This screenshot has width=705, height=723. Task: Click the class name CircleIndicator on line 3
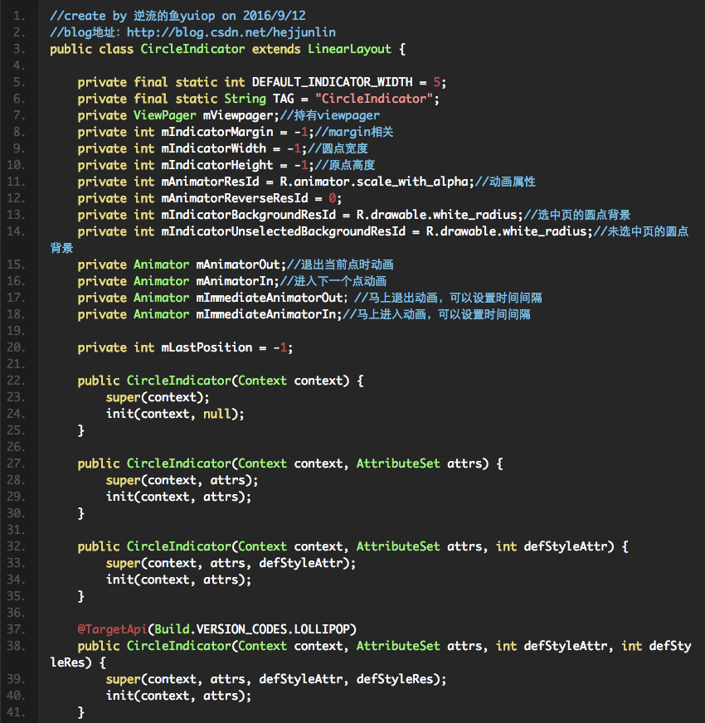[192, 49]
